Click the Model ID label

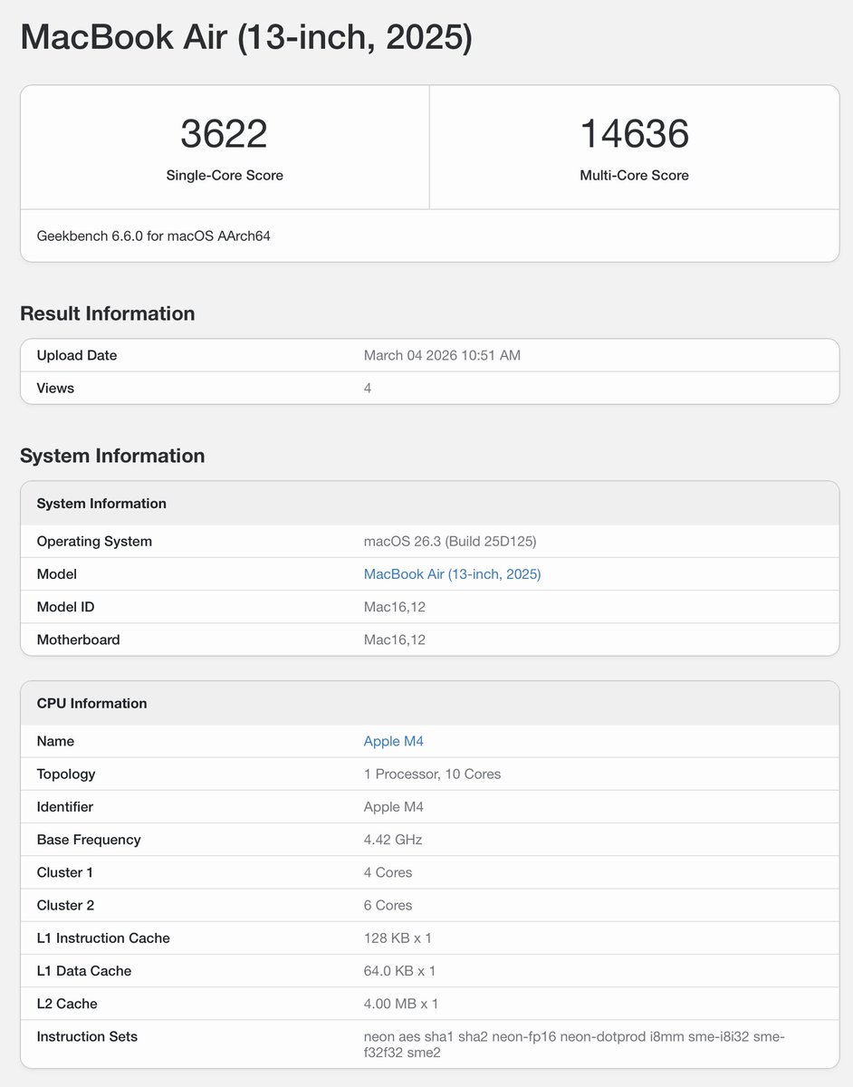pyautogui.click(x=65, y=607)
